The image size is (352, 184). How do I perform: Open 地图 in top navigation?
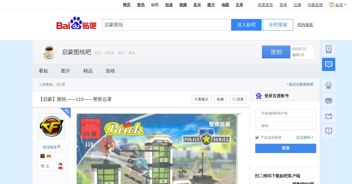coord(225,5)
